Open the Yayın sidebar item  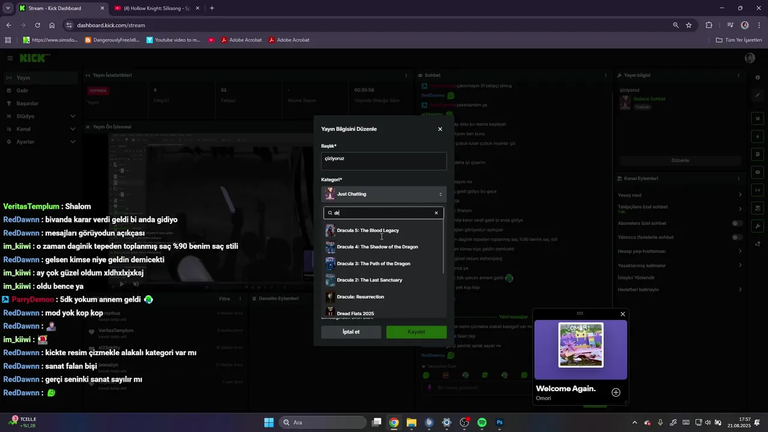pyautogui.click(x=40, y=78)
